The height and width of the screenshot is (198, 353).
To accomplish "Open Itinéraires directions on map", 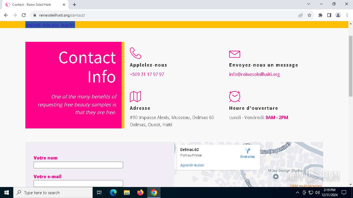I will (x=247, y=153).
